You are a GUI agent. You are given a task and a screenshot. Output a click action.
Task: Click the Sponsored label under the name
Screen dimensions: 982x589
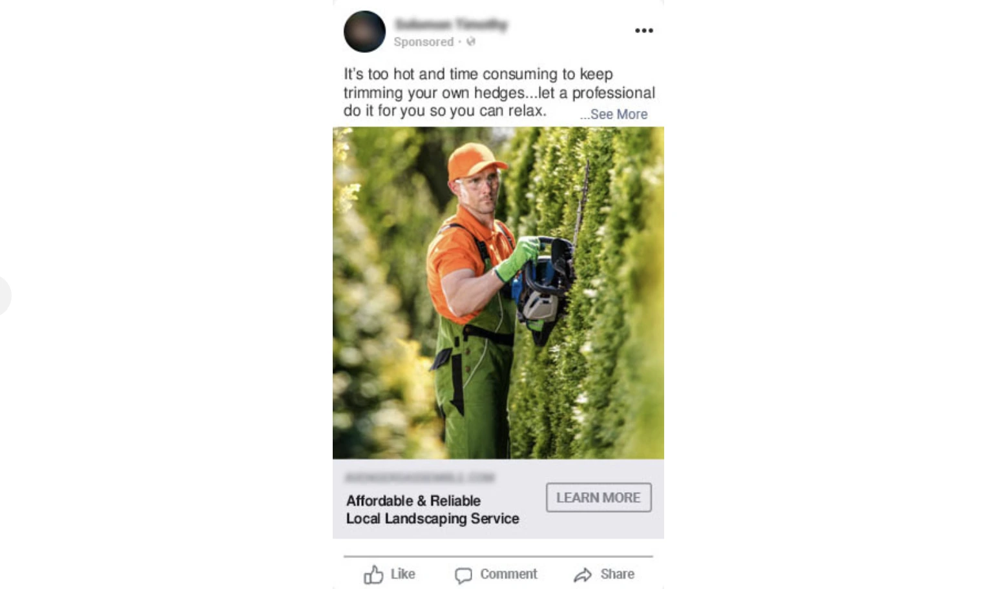[x=424, y=42]
